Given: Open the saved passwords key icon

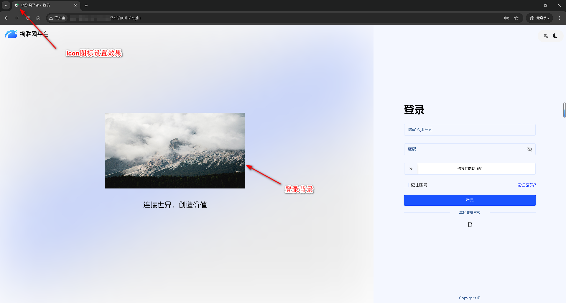Looking at the screenshot, I should tap(506, 18).
